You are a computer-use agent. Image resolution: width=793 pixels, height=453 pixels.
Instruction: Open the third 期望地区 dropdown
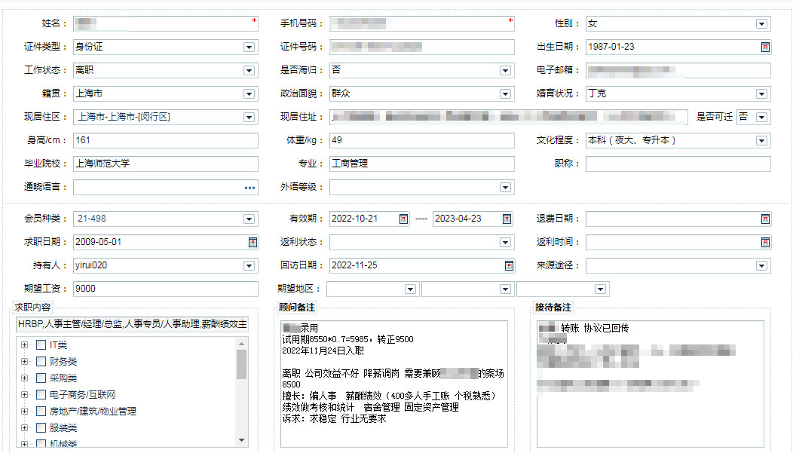click(x=600, y=289)
